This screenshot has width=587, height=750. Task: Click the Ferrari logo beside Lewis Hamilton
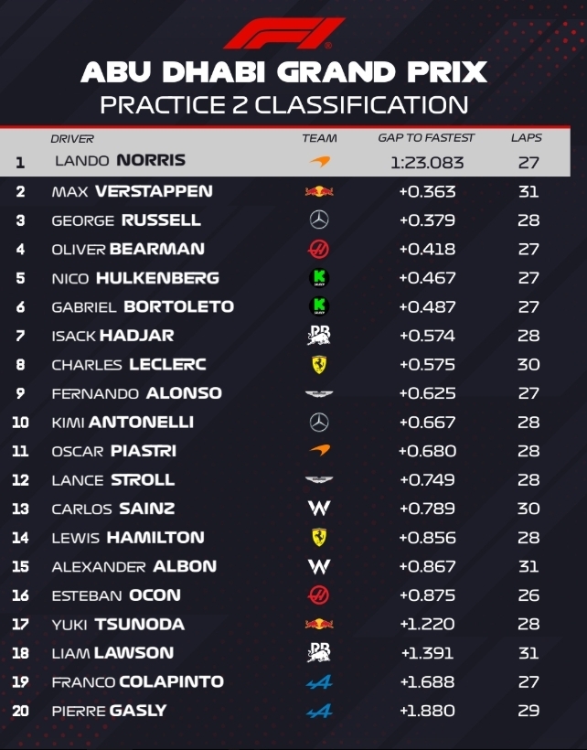click(x=319, y=537)
